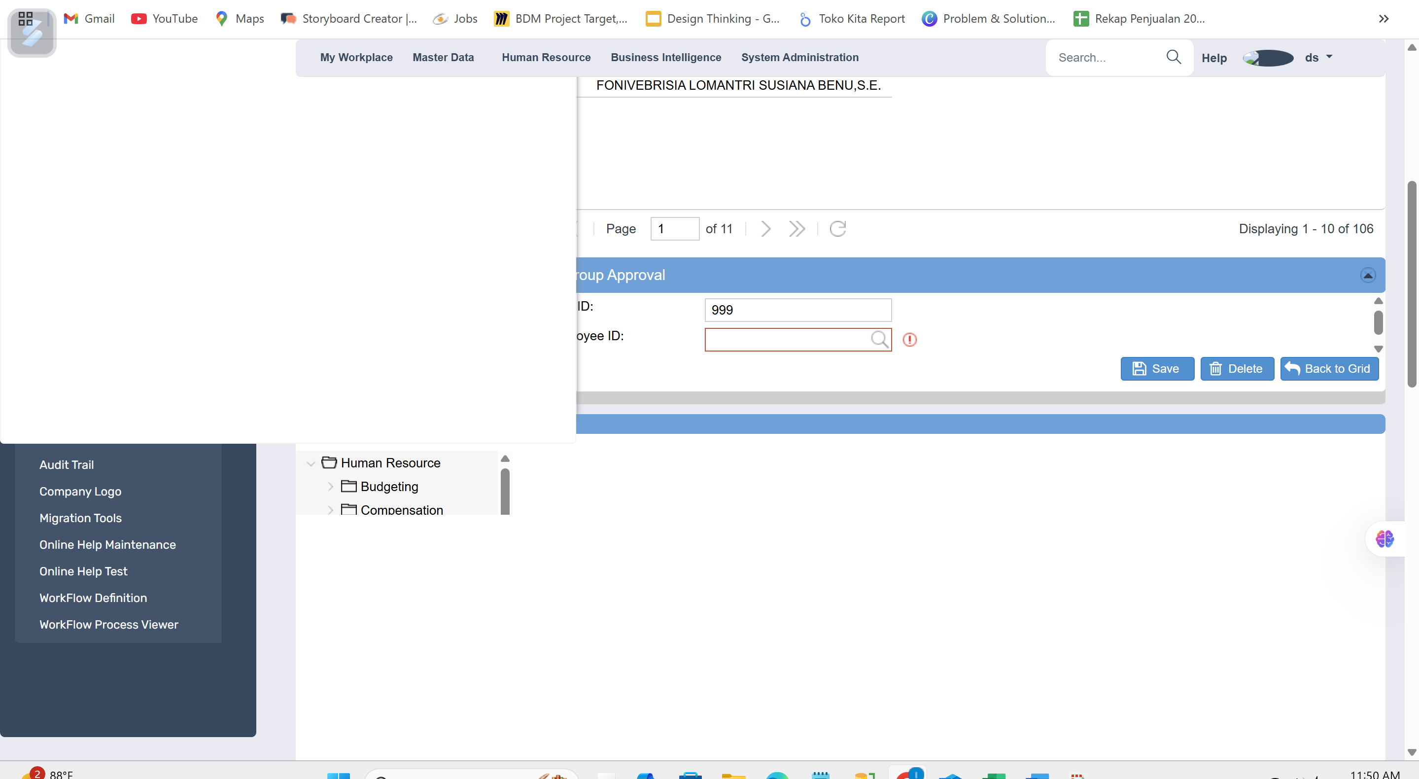Open WorkFlow Definition in sidebar
1419x779 pixels.
tap(93, 598)
